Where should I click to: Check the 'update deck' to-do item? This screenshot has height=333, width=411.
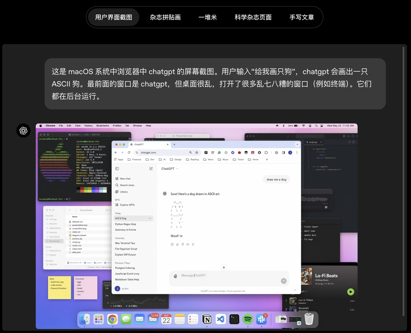pos(302,235)
